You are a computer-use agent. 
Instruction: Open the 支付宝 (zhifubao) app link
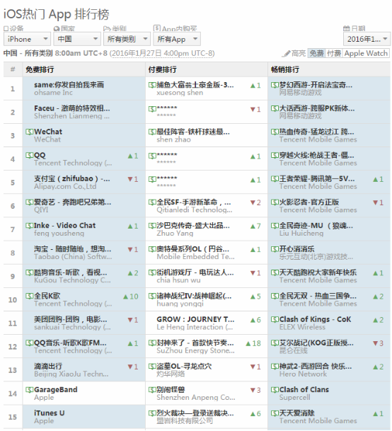(x=72, y=178)
